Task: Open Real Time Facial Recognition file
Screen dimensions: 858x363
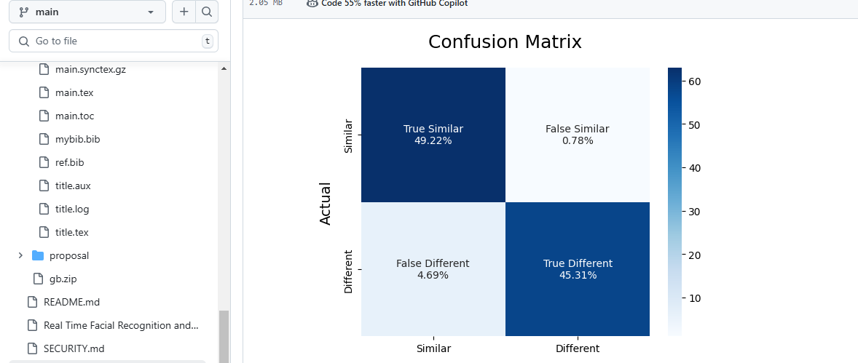Action: (121, 325)
